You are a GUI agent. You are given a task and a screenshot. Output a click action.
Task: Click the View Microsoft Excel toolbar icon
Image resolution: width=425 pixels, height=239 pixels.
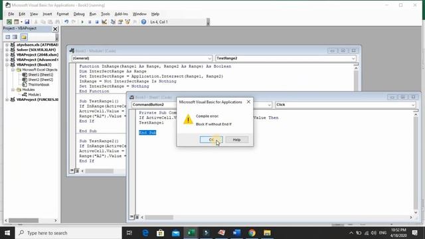point(9,22)
